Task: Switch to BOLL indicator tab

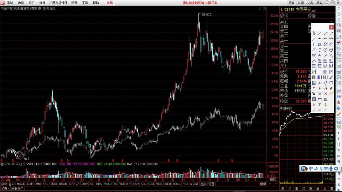Action: pyautogui.click(x=176, y=184)
